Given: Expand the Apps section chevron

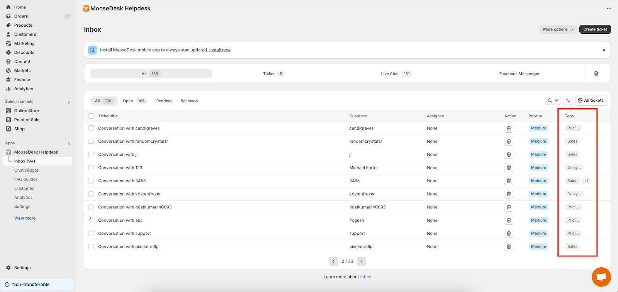Looking at the screenshot, I should pyautogui.click(x=69, y=143).
